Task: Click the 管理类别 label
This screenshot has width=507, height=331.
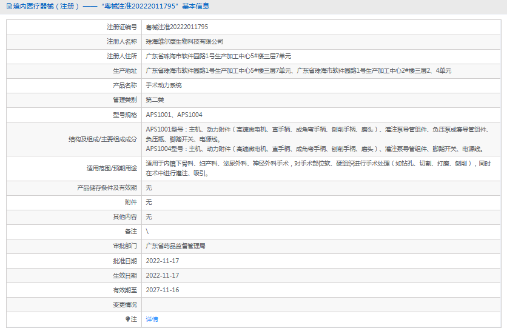Action: coord(125,100)
